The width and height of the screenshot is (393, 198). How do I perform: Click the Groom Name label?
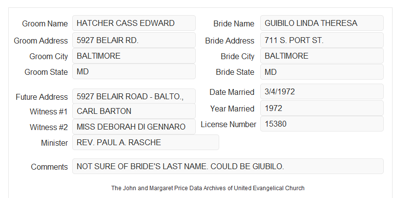click(45, 23)
